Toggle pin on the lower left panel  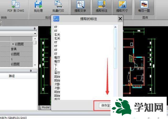[x=31, y=71]
